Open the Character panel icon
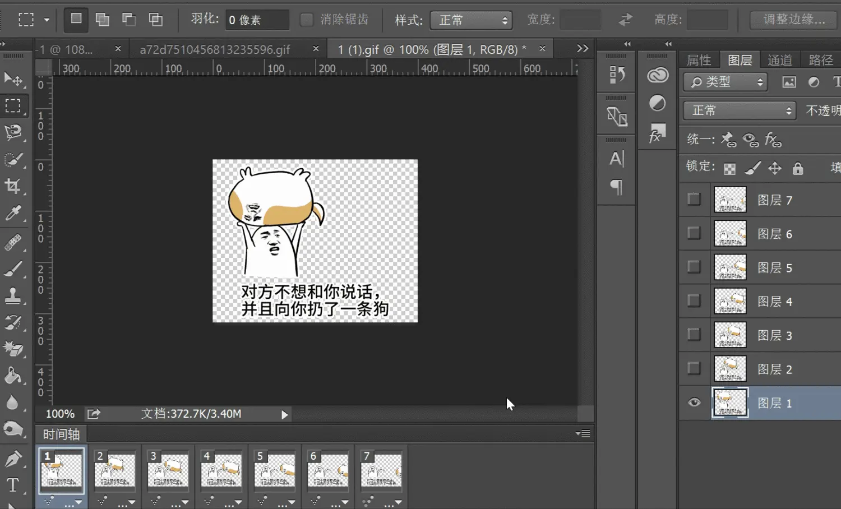The width and height of the screenshot is (841, 509). tap(616, 159)
